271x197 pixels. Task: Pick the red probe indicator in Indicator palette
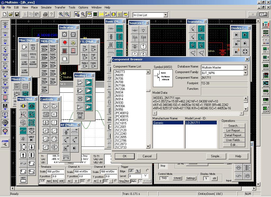click(x=65, y=42)
